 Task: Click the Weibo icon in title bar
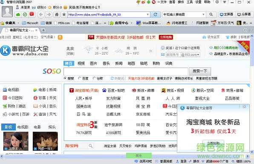coord(143,2)
